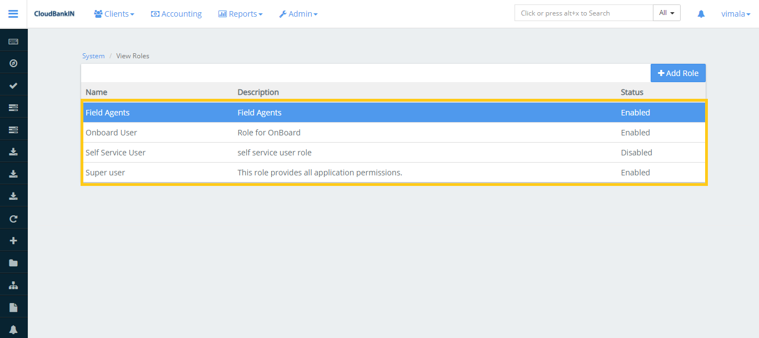Open the notification bell in the top bar
The height and width of the screenshot is (338, 759).
(x=701, y=14)
